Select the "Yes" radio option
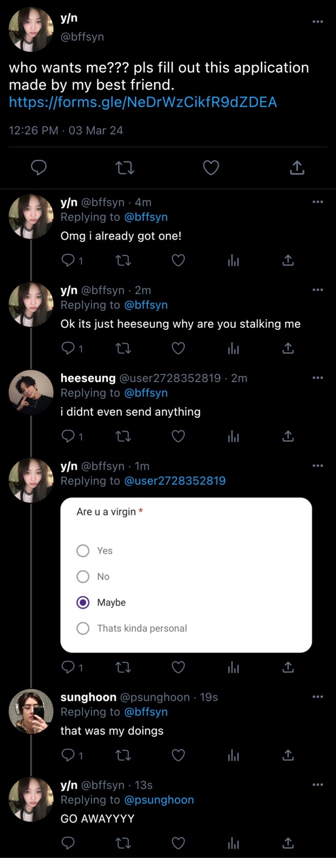 coord(83,551)
